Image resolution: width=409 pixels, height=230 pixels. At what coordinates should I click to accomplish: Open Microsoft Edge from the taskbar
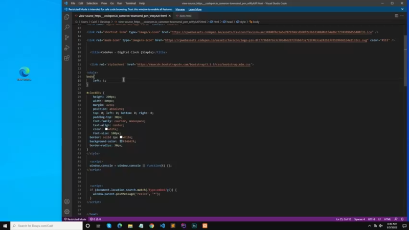(x=120, y=226)
